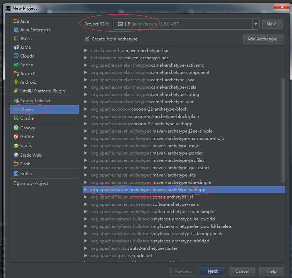292x278 pixels.
Task: Click the New... SDK button
Action: tap(272, 24)
